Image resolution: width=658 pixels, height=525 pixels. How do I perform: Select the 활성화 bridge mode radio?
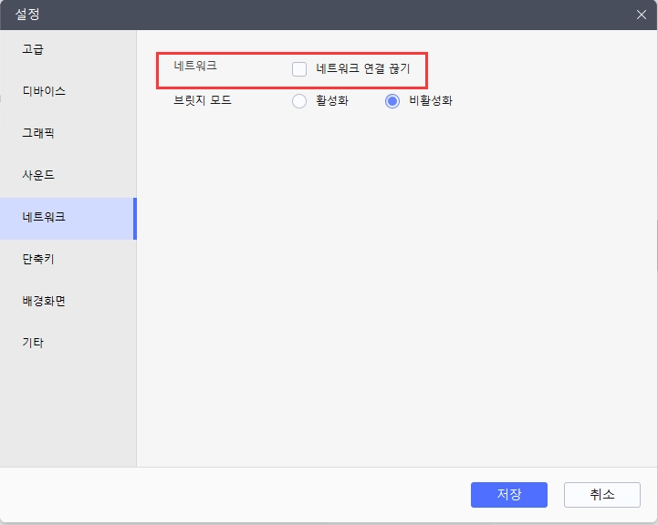[x=299, y=101]
